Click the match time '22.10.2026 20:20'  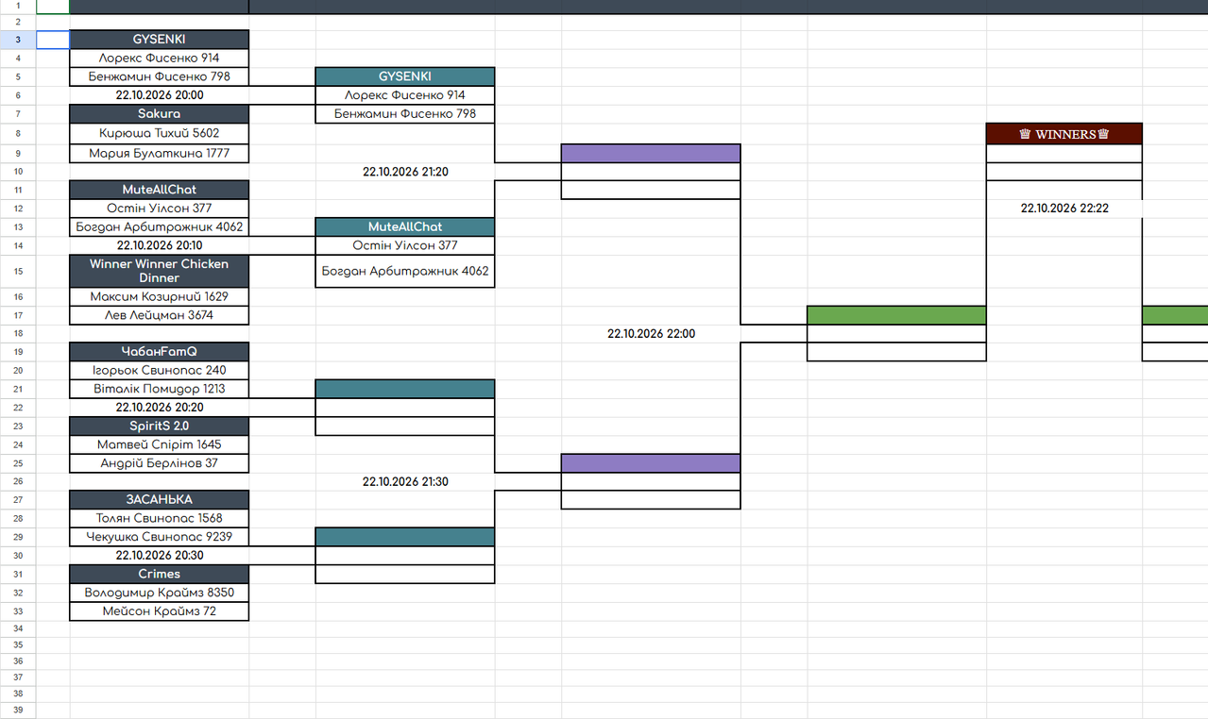pos(160,408)
